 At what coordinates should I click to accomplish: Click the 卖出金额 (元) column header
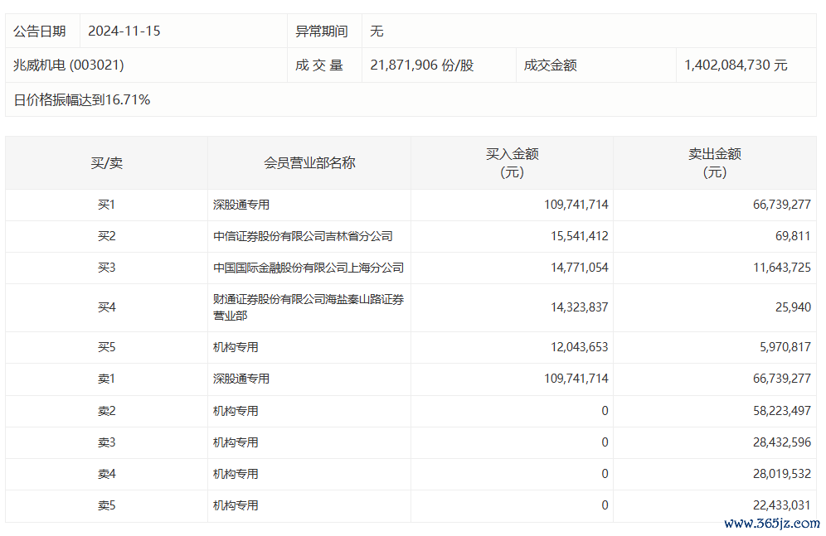715,163
